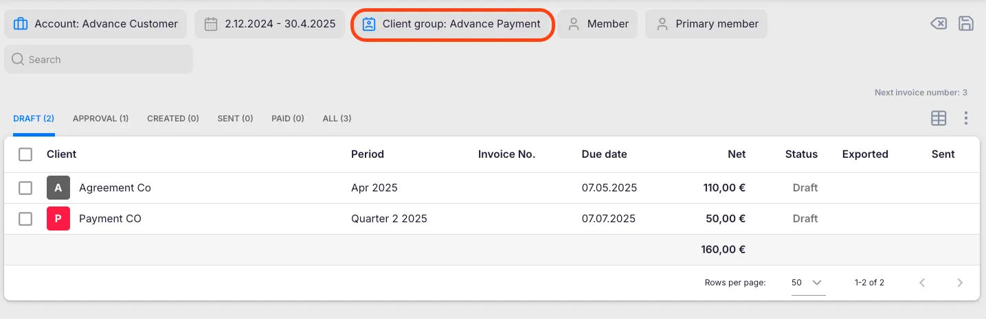This screenshot has height=319, width=986.
Task: Open the Client group: Advance Payment filter
Action: click(452, 24)
